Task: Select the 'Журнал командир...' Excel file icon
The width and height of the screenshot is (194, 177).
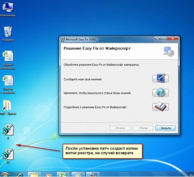Action: [8, 60]
